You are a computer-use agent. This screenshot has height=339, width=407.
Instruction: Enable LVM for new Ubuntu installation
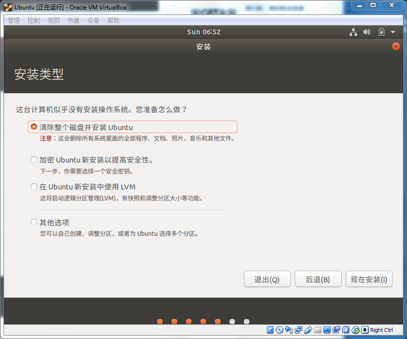34,186
